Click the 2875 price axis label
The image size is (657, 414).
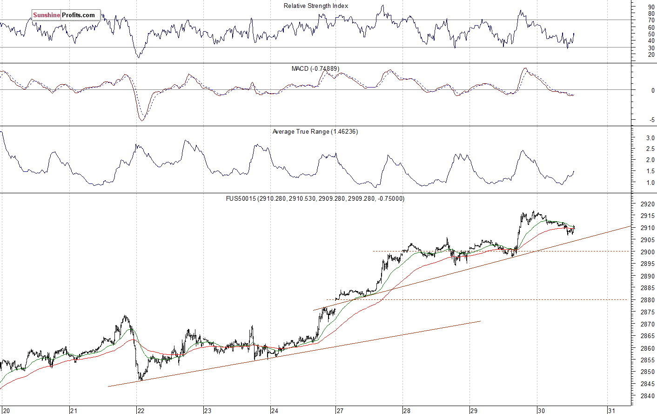648,312
